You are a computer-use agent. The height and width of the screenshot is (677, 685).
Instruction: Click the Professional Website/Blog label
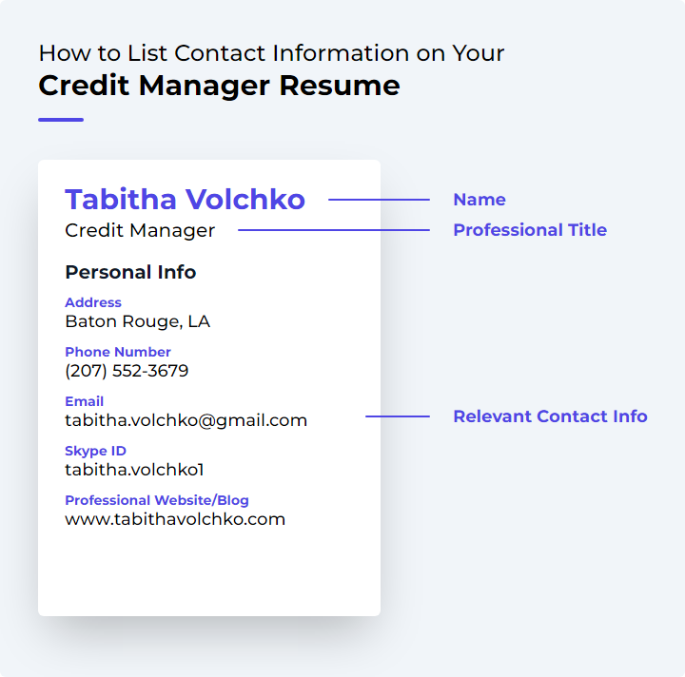pyautogui.click(x=157, y=500)
